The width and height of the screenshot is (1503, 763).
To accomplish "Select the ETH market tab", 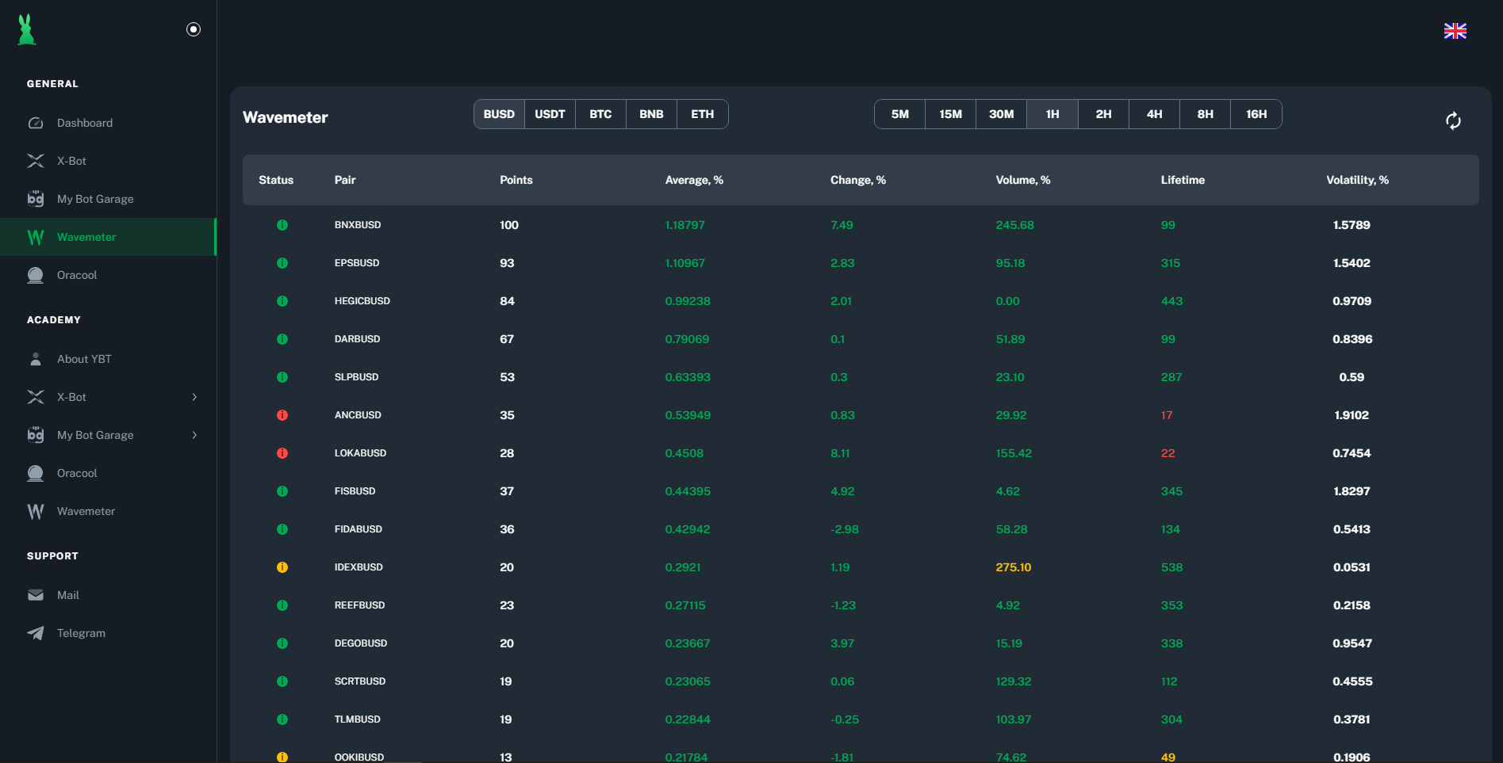I will click(x=702, y=114).
